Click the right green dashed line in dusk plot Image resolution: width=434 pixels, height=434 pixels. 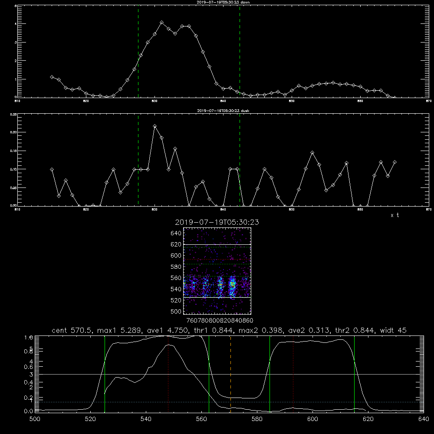tap(240, 160)
